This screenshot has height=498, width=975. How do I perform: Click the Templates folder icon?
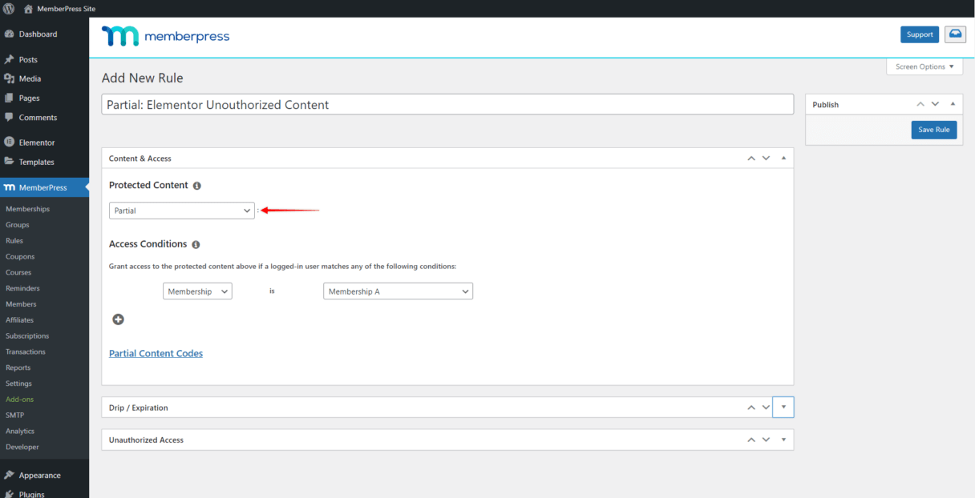(x=9, y=162)
